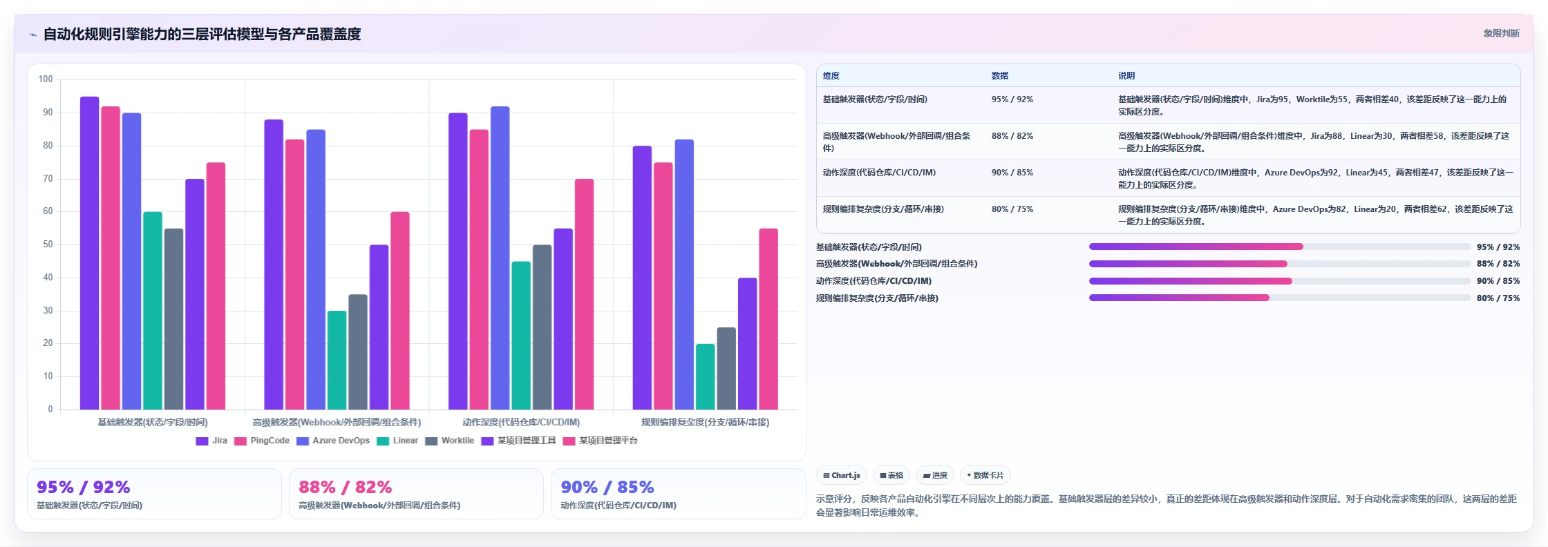Toggle the PingCode legend entry
The width and height of the screenshot is (1548, 547).
(x=262, y=441)
